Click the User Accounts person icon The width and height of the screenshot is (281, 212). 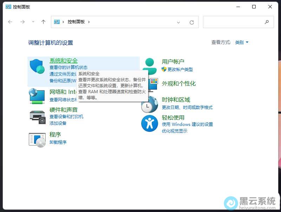(150, 65)
